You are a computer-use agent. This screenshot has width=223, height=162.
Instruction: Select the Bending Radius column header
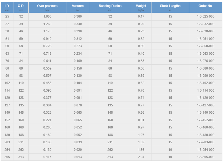pyautogui.click(x=110, y=8)
